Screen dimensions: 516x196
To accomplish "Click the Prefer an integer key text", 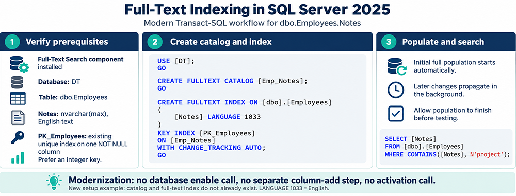I will click(70, 160).
